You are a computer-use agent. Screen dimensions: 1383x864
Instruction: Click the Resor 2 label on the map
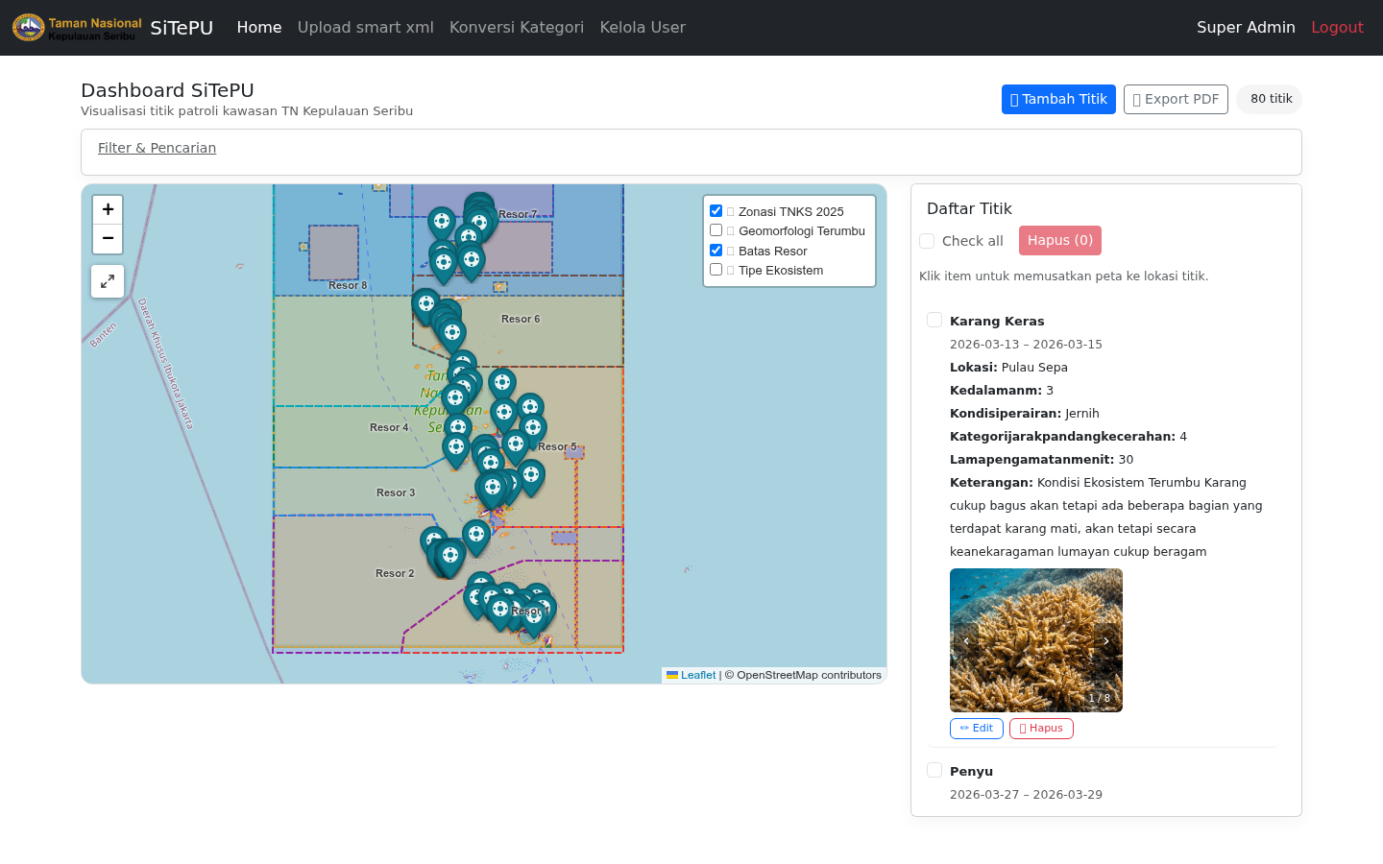point(395,573)
